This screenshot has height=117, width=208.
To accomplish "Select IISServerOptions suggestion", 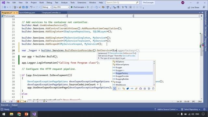I will pyautogui.click(x=133, y=65).
